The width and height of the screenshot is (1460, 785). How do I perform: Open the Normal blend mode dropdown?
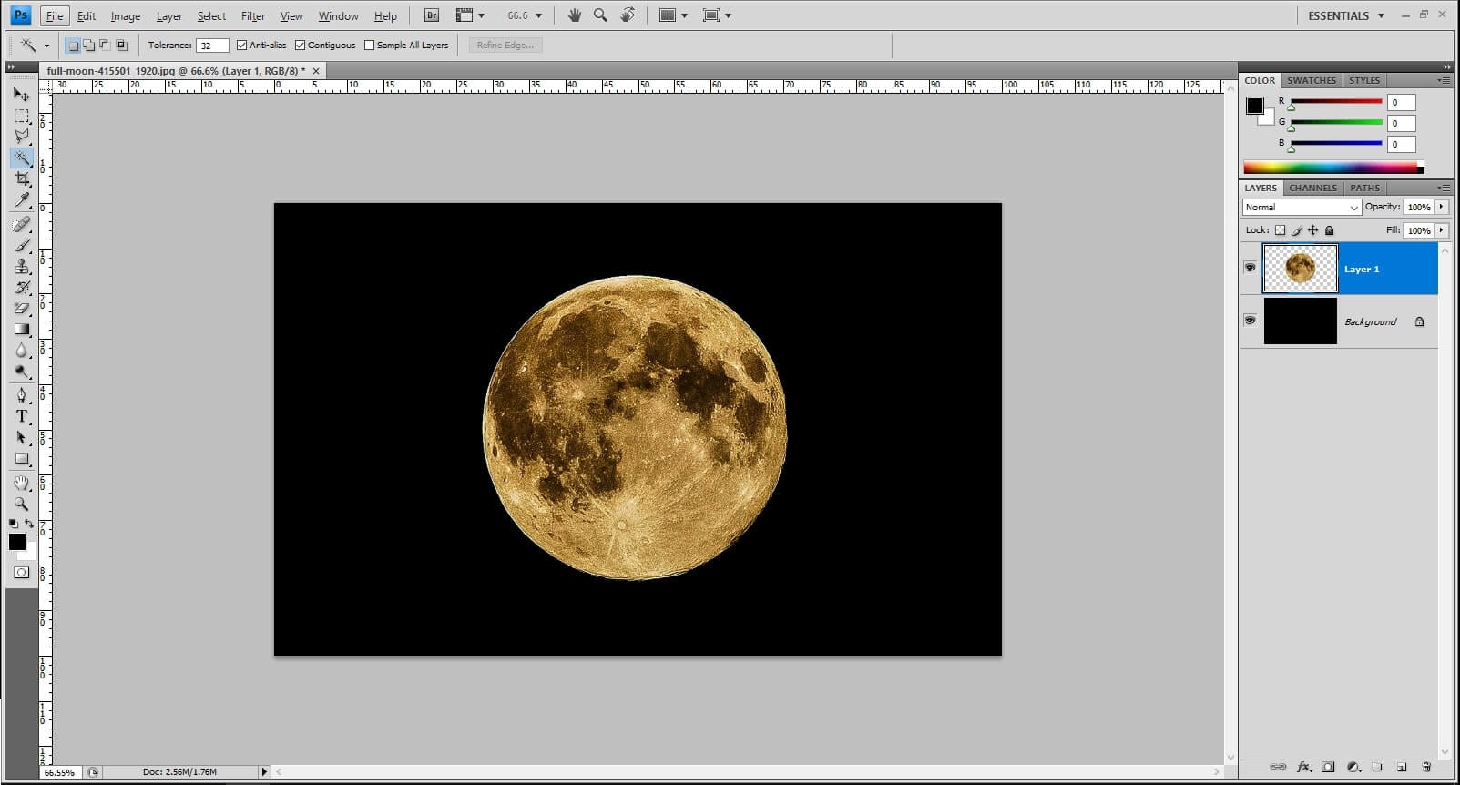point(1302,208)
